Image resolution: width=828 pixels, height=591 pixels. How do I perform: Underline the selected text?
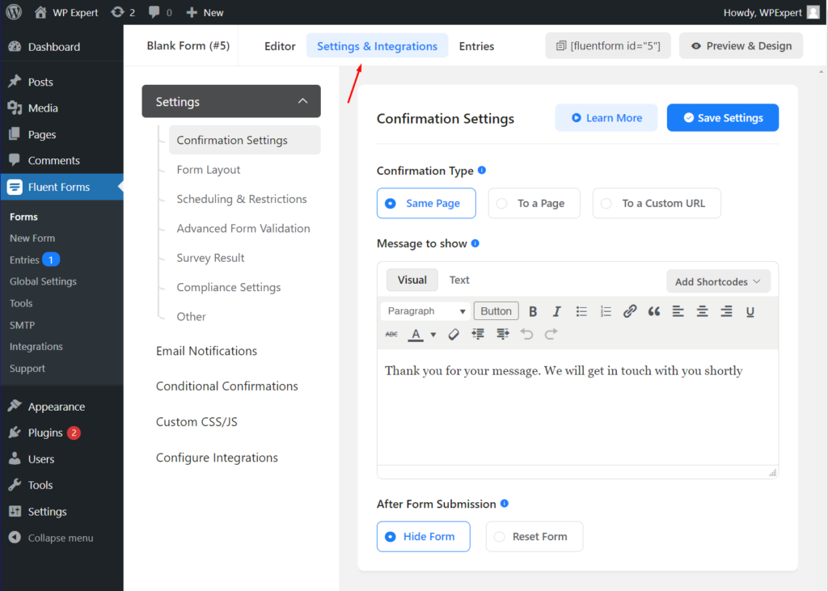[750, 311]
